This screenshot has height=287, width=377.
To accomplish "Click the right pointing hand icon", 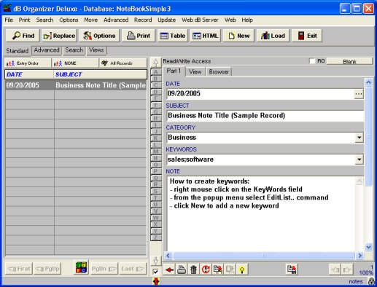I will coord(347,270).
